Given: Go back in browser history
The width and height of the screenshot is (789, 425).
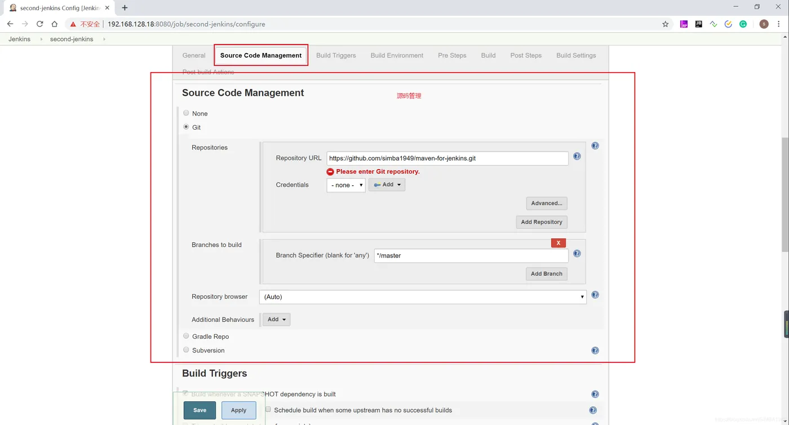Looking at the screenshot, I should (10, 24).
